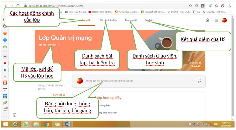The width and height of the screenshot is (236, 130).
Task: Go to the Mọi người tab
Action: click(x=131, y=20)
